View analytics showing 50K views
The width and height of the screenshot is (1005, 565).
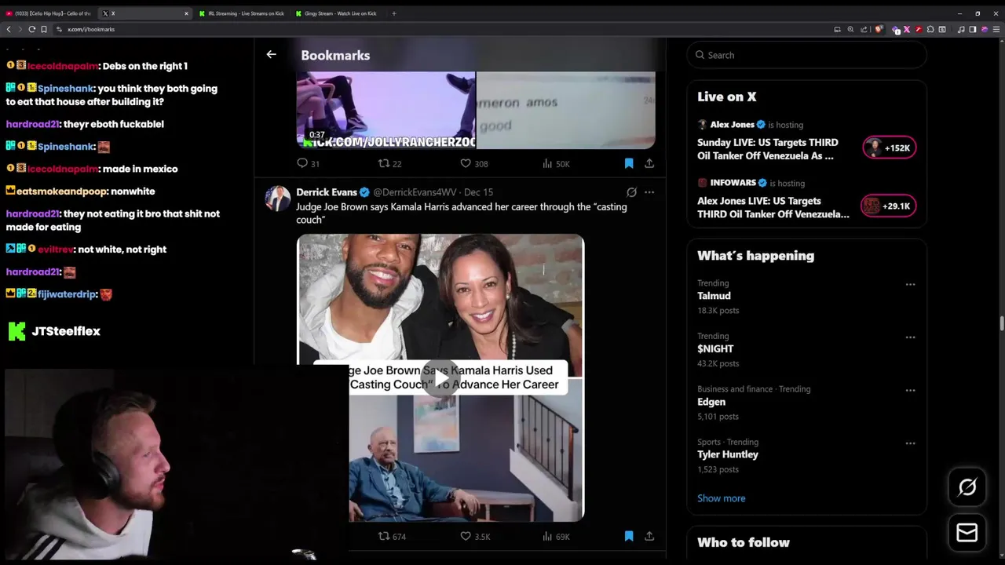547,163
